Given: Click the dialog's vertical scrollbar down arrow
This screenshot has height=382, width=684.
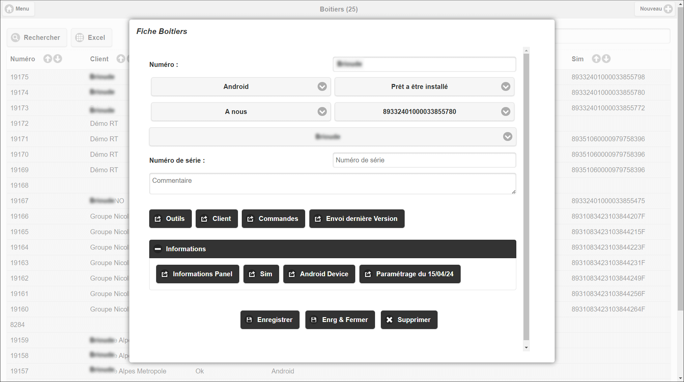Looking at the screenshot, I should 526,348.
